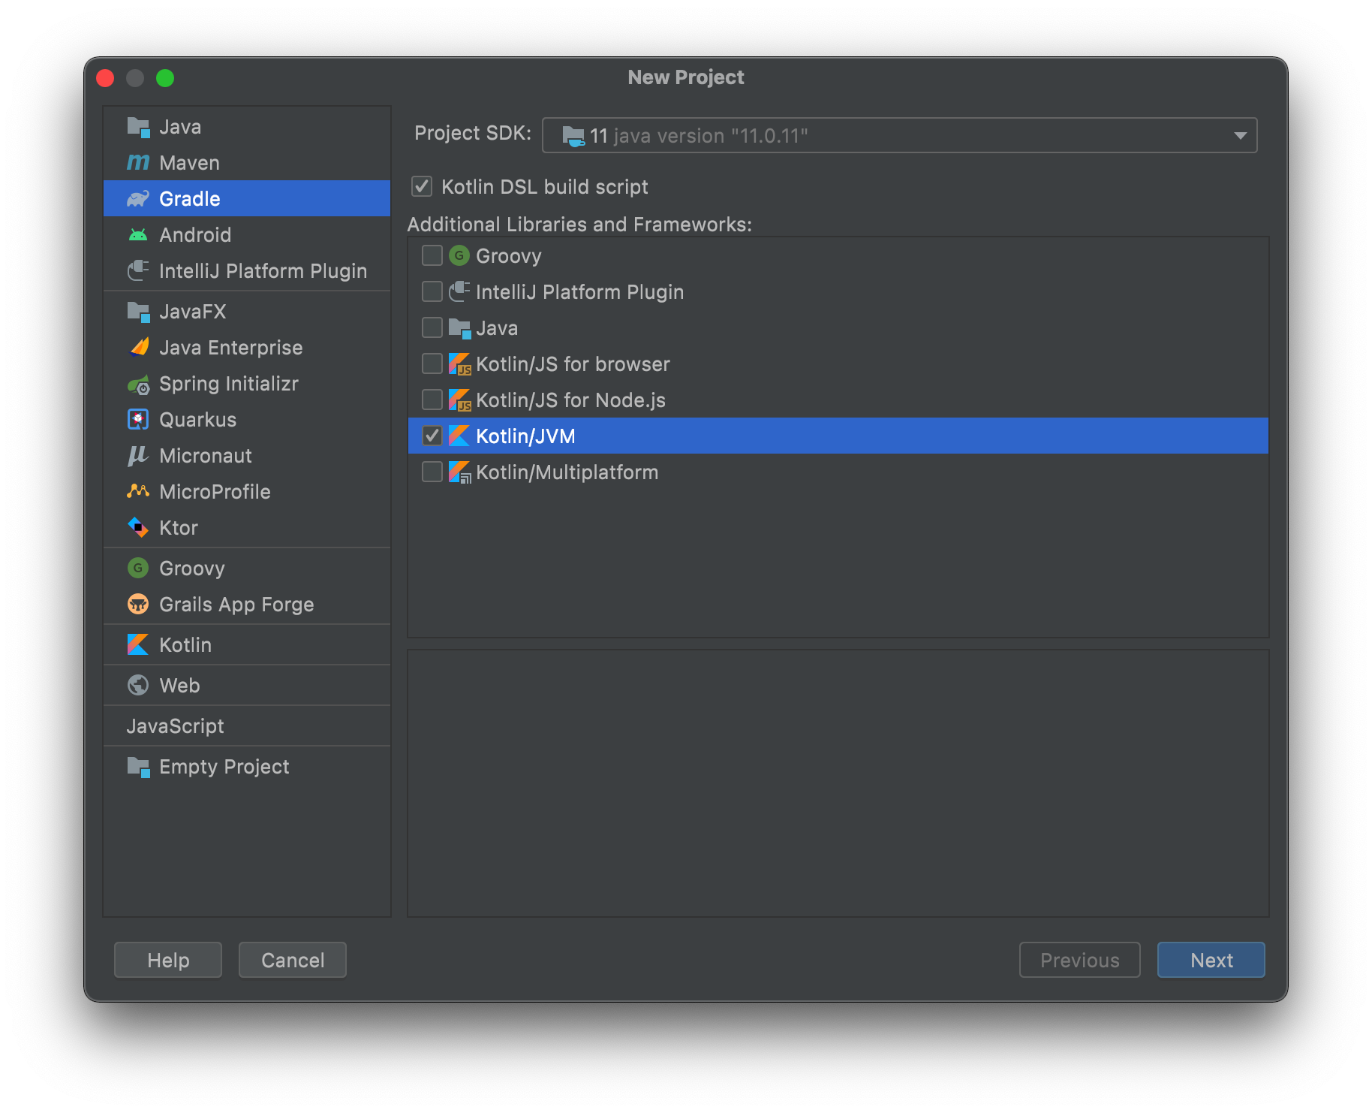Viewport: 1372px width, 1113px height.
Task: Click the Kotlin/JS for browser icon
Action: click(459, 363)
